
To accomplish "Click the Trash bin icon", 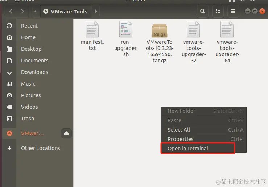I will [x=9, y=119].
